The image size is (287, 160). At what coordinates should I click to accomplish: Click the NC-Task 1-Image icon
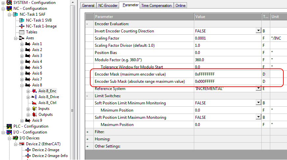click(x=22, y=26)
